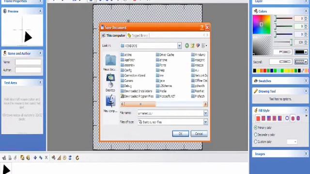Open the File name dropdown arrow
This screenshot has width=310, height=174.
coord(205,113)
